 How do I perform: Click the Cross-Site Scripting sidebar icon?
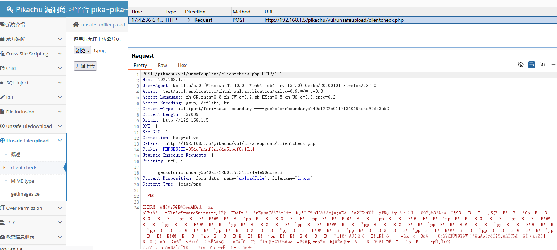pos(3,54)
